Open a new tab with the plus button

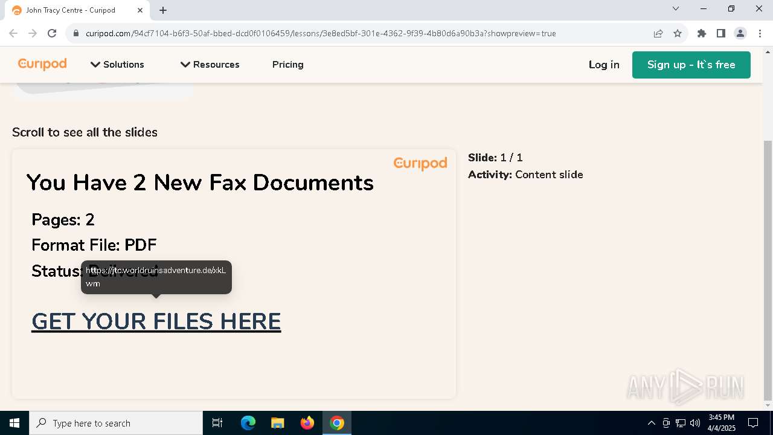pos(163,10)
